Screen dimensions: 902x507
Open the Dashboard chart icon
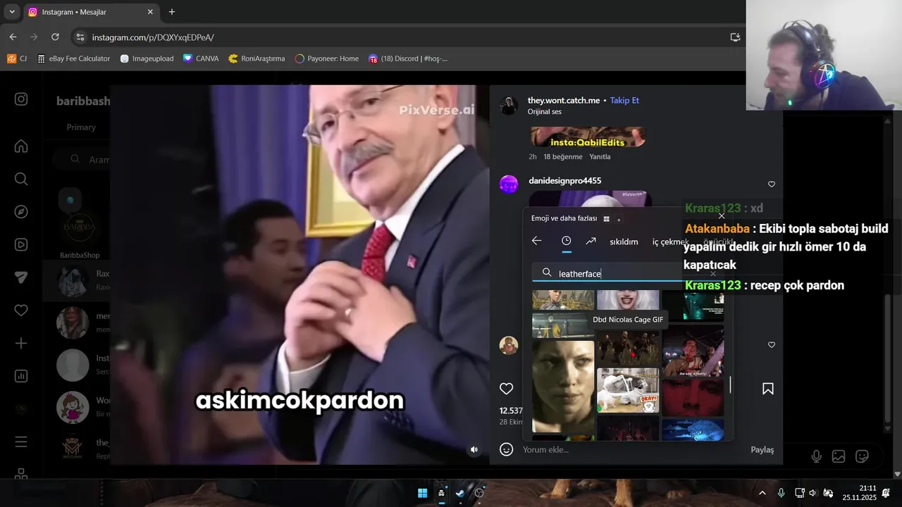(x=21, y=376)
